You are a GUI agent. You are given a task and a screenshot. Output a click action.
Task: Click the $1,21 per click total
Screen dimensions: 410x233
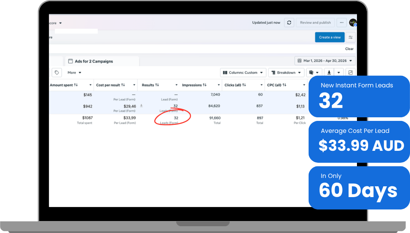coord(300,118)
